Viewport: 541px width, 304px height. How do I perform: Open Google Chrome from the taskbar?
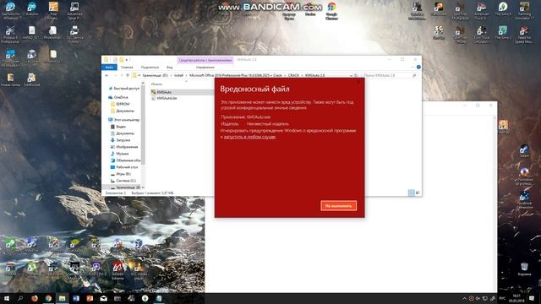click(x=48, y=298)
